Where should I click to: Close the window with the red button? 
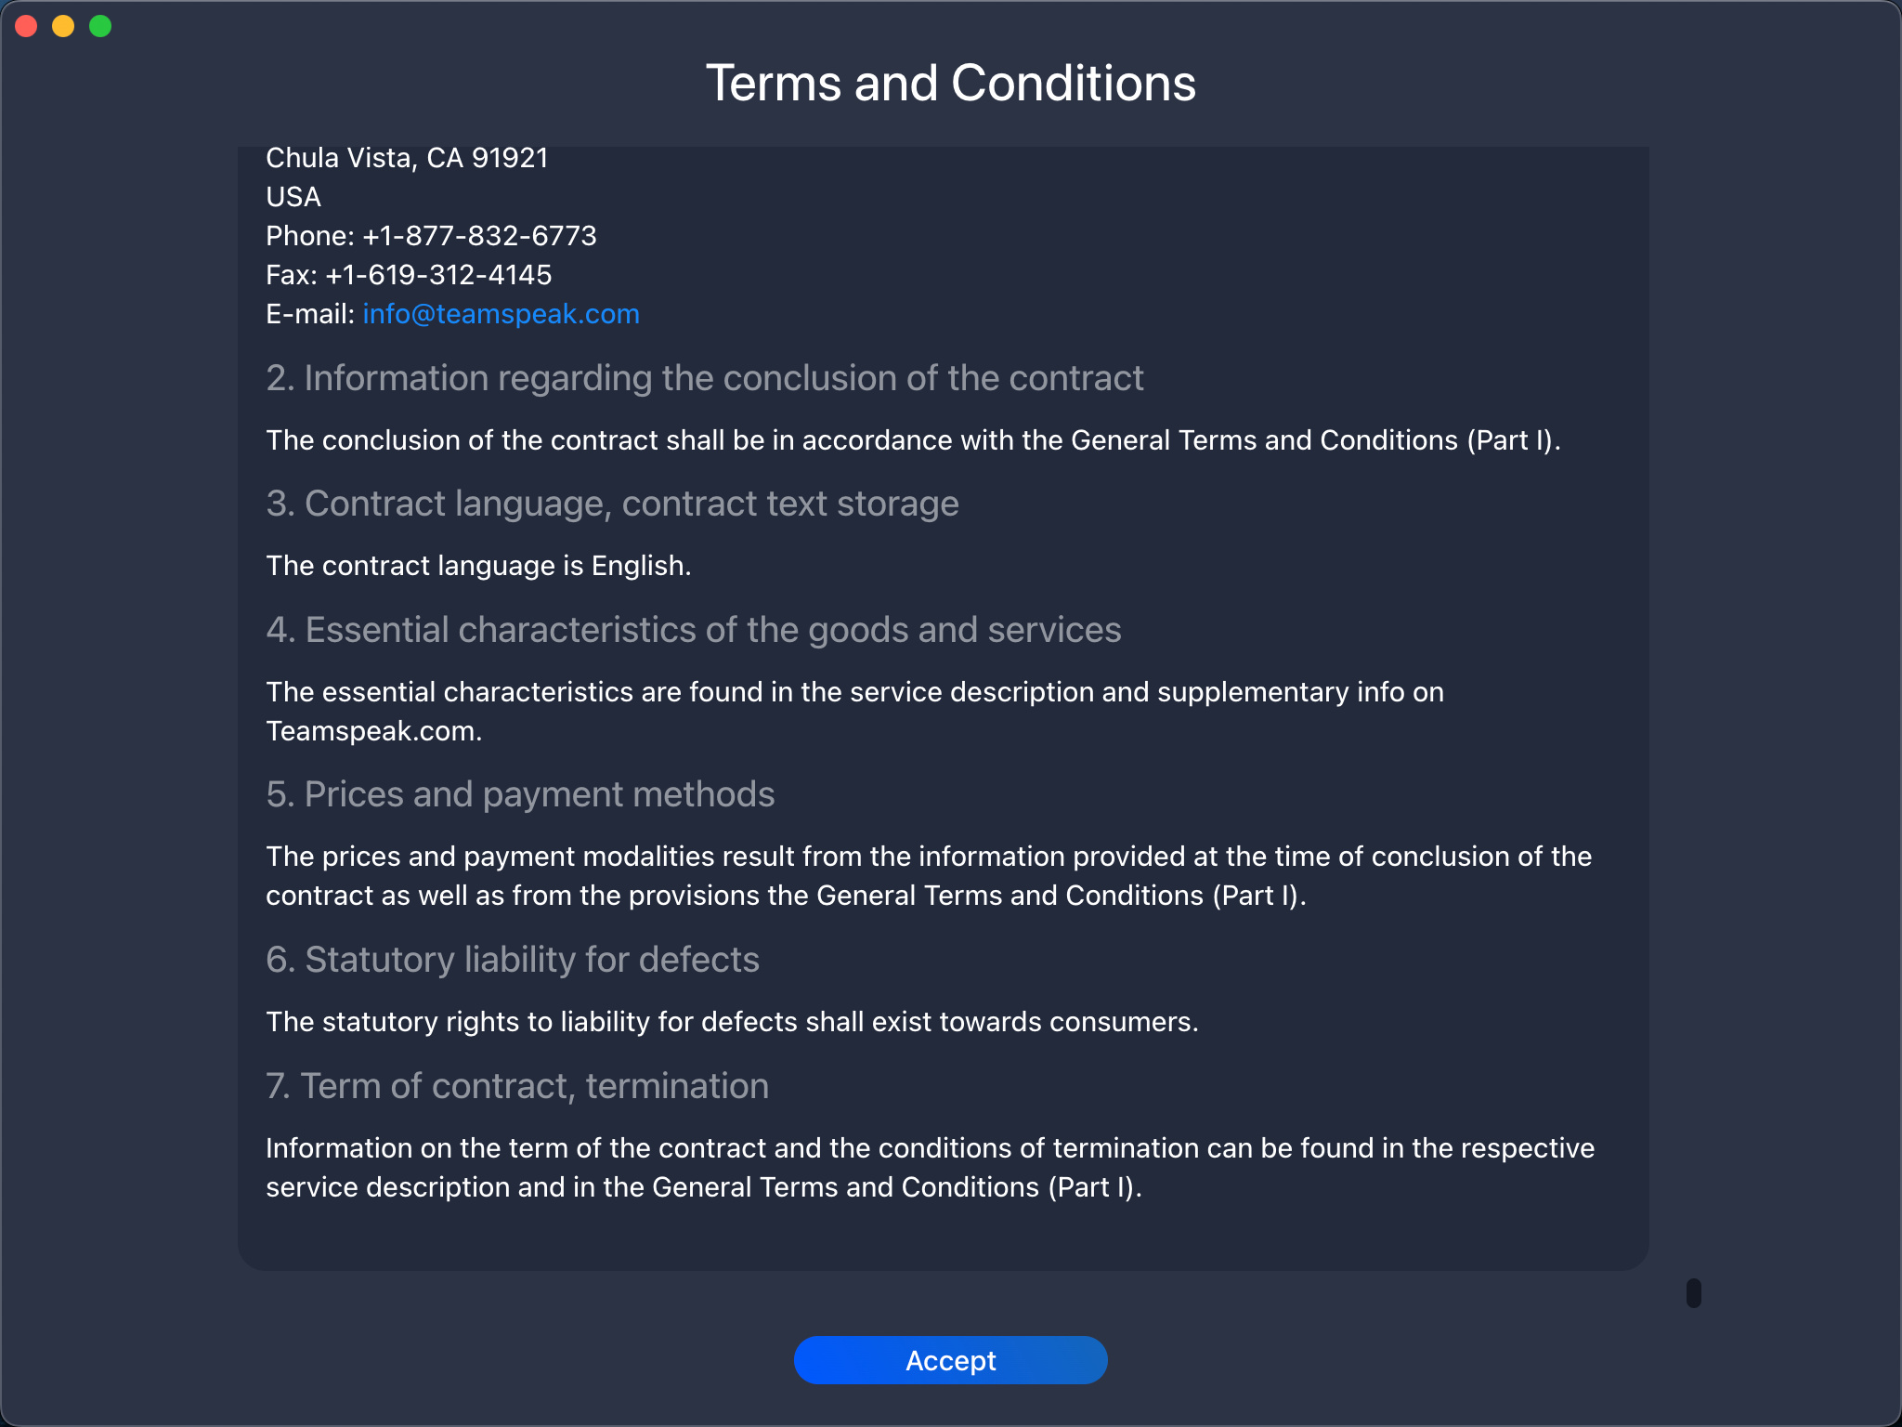tap(26, 26)
